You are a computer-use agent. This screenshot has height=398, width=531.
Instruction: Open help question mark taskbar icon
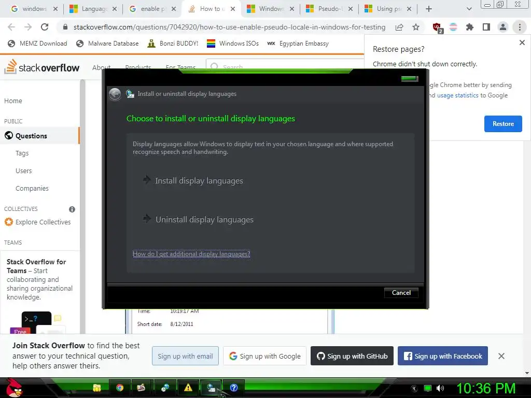tap(234, 388)
